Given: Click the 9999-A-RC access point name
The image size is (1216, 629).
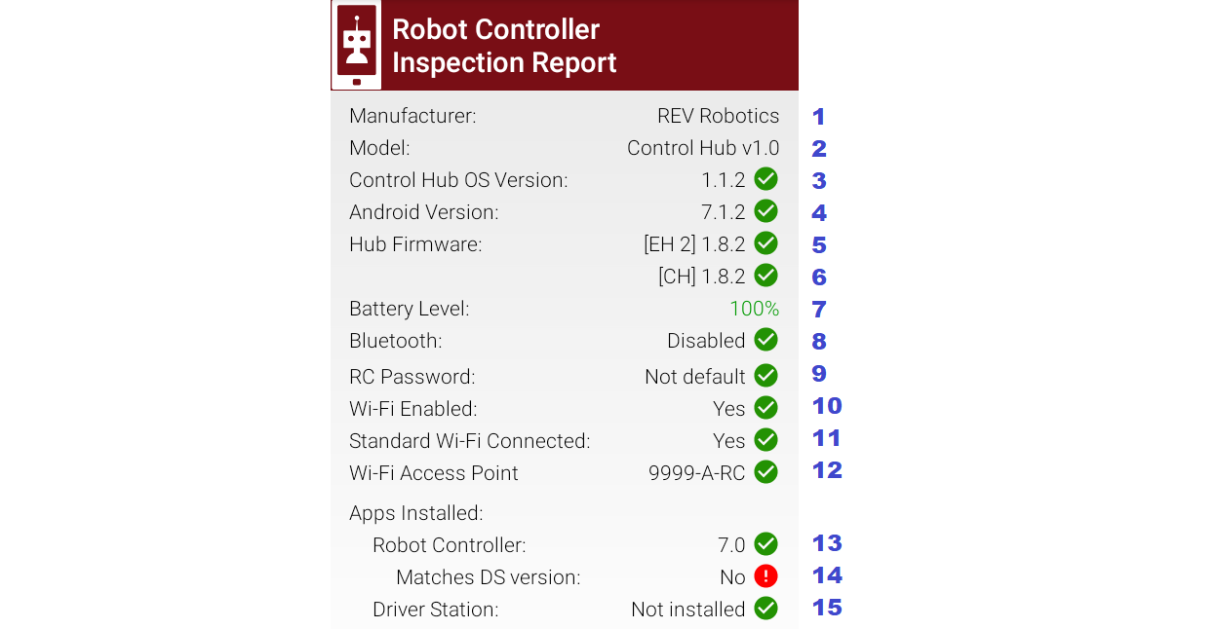Looking at the screenshot, I should click(696, 473).
